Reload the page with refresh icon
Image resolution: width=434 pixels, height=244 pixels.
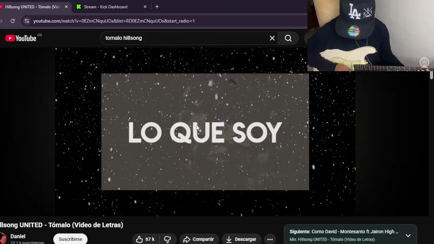click(13, 21)
